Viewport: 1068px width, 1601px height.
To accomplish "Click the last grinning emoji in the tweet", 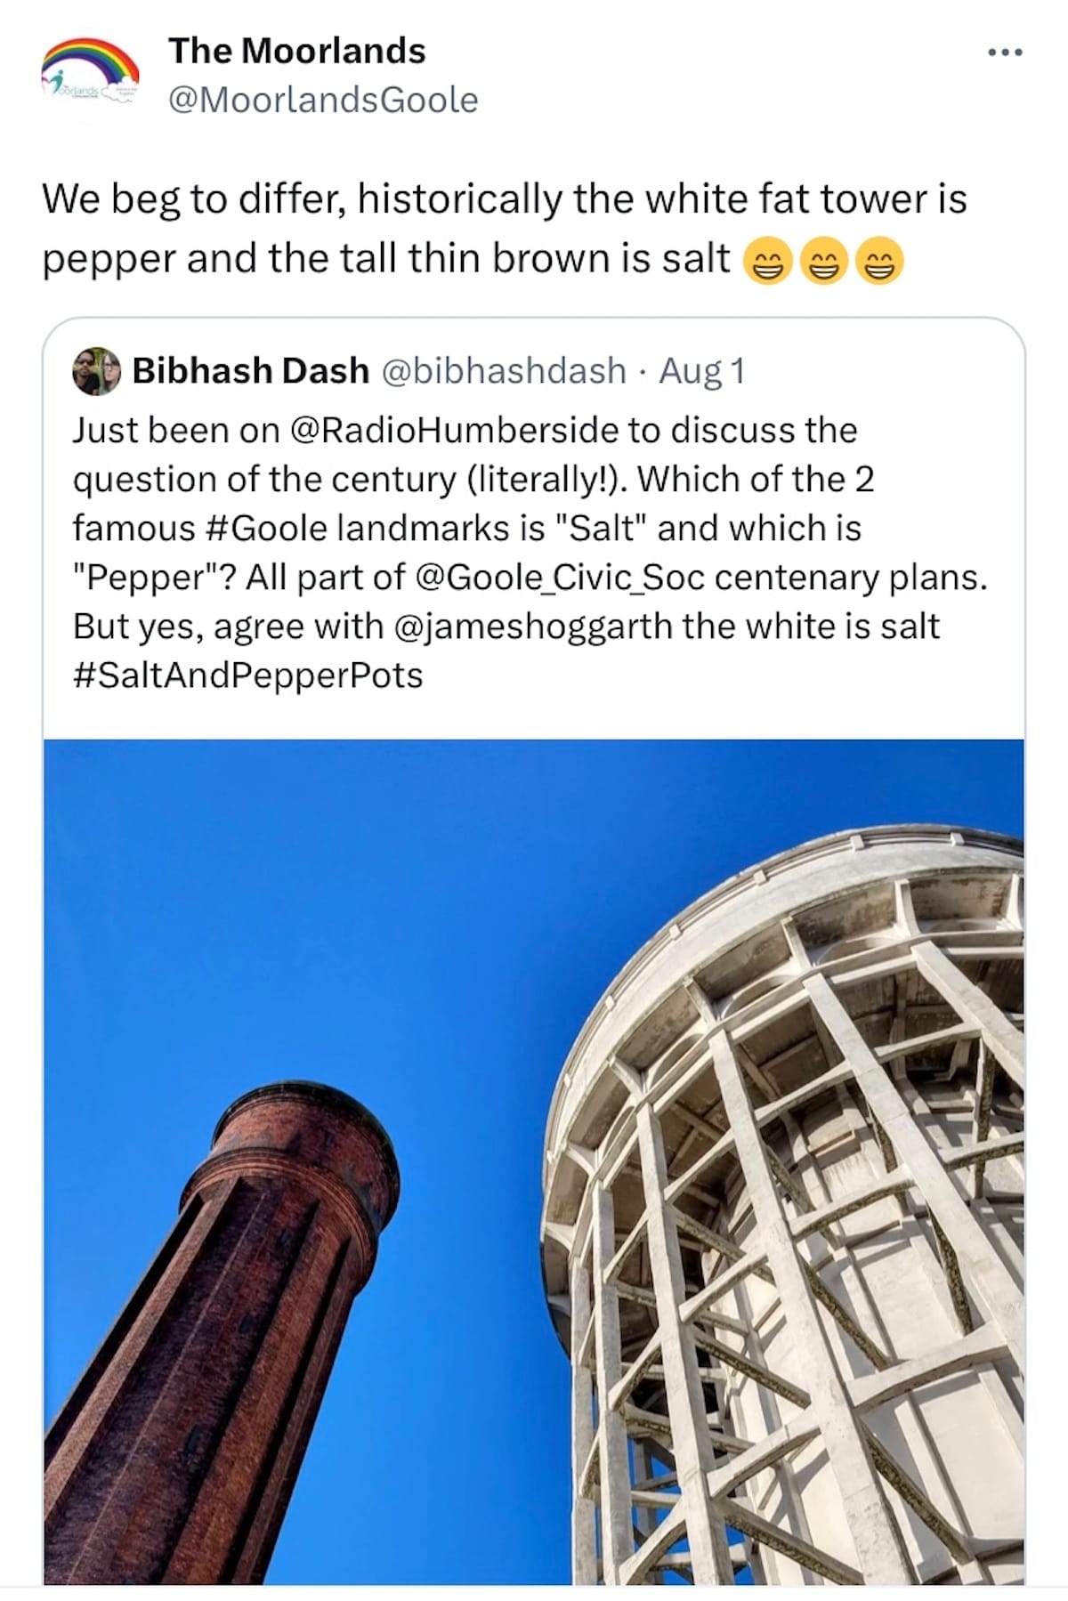I will (x=879, y=262).
